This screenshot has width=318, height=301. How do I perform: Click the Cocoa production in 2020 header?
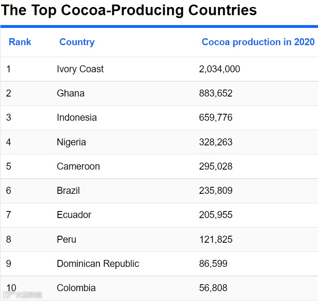click(258, 42)
